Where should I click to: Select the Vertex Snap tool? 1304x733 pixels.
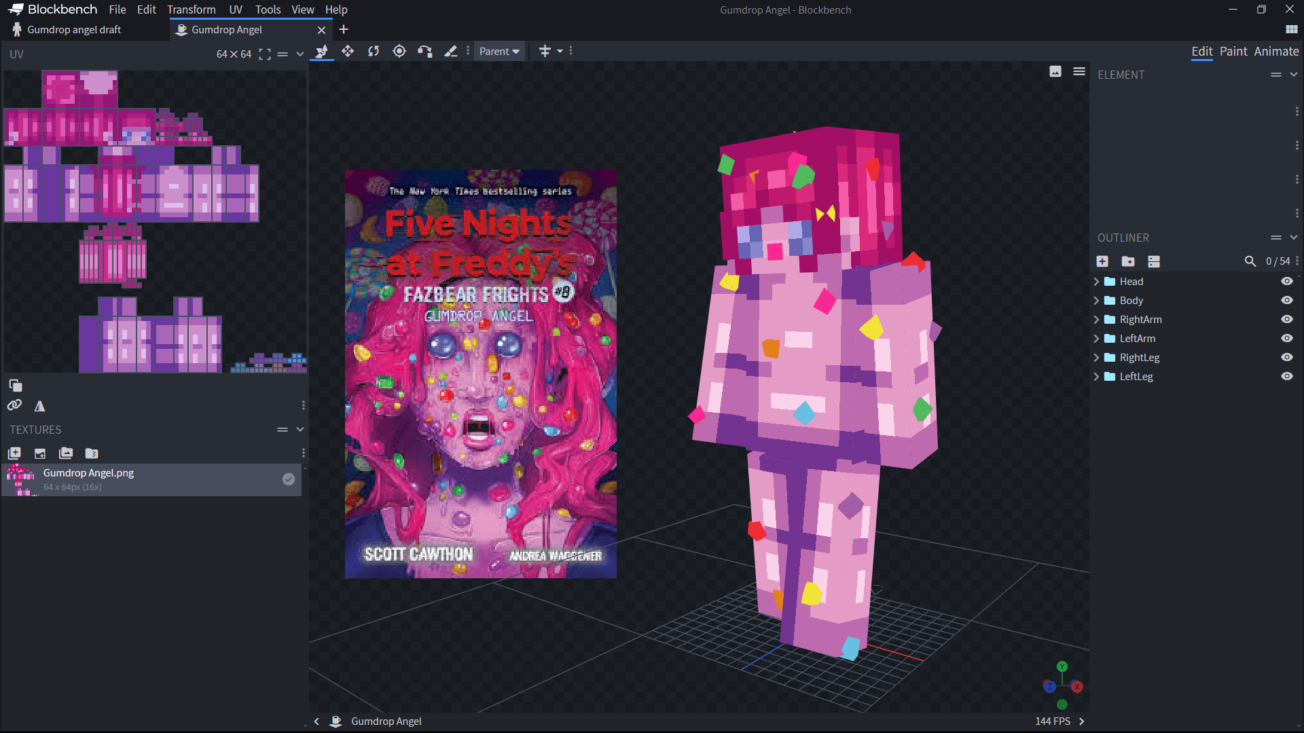425,51
